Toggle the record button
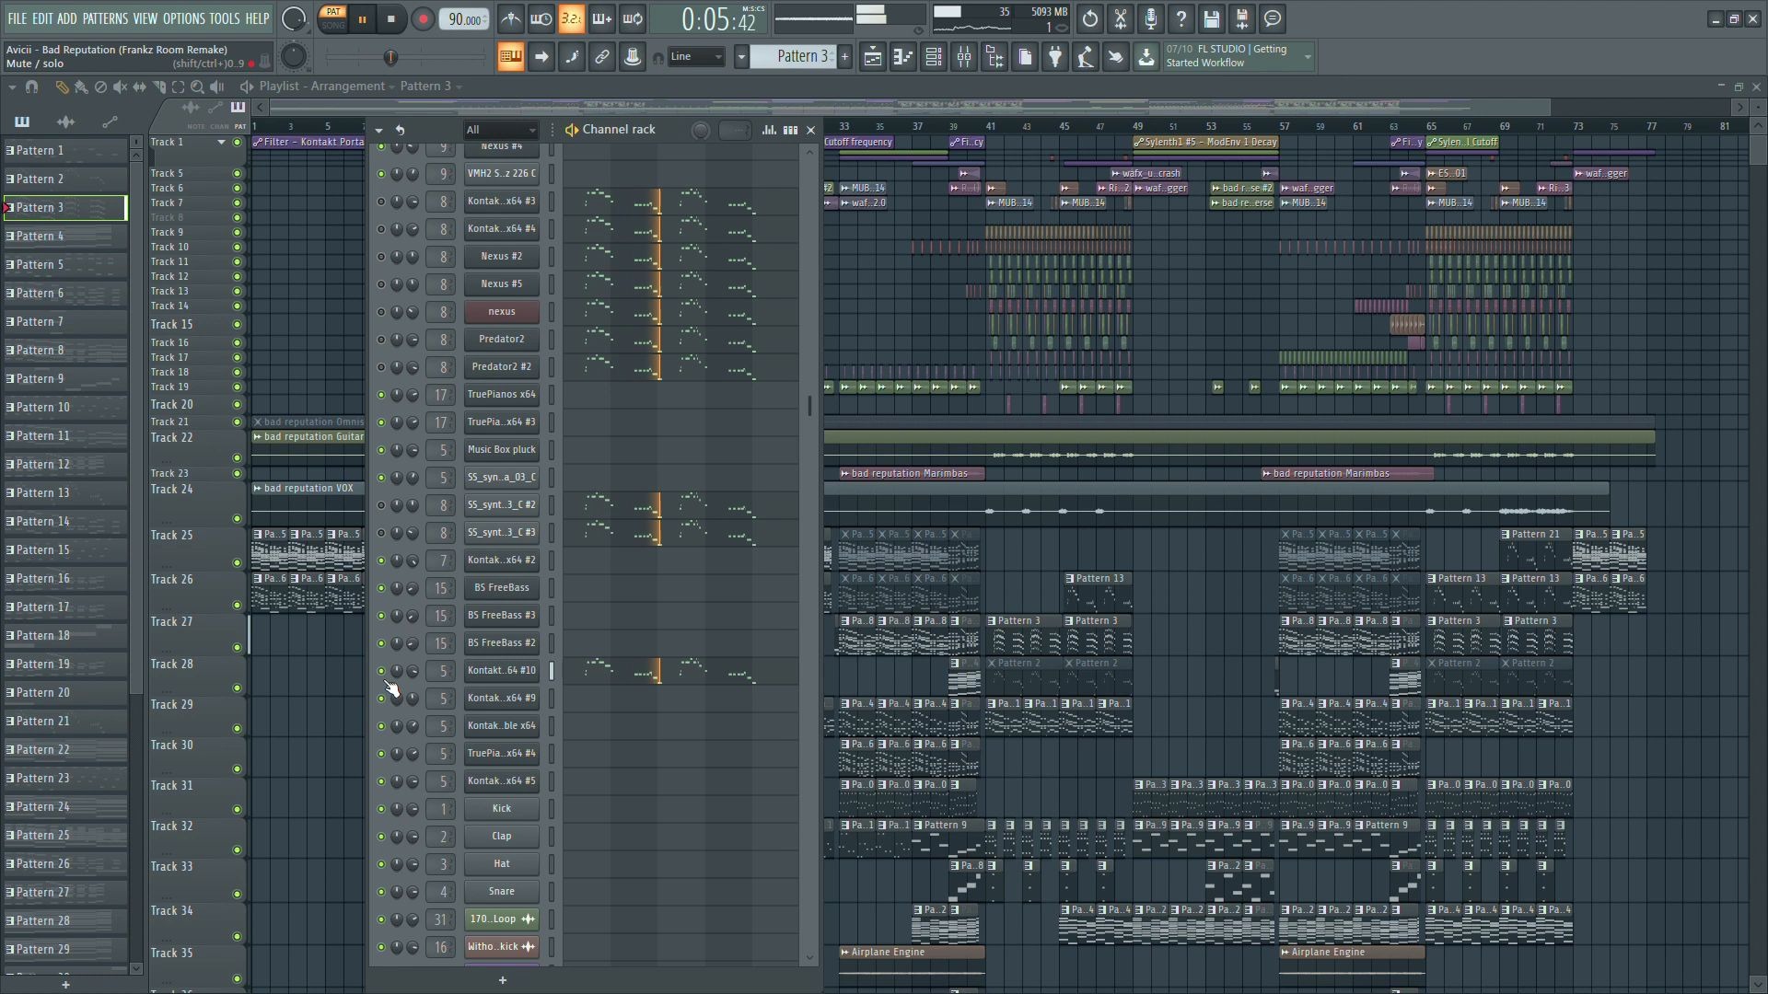Screen dimensions: 1768x994 423,19
